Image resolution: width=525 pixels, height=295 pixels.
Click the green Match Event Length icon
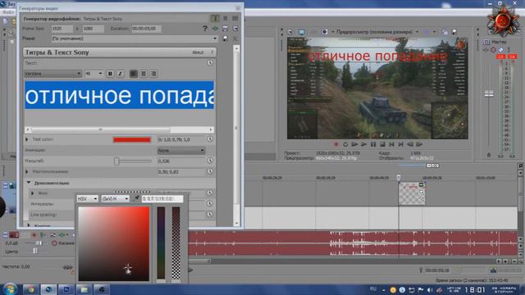215,29
